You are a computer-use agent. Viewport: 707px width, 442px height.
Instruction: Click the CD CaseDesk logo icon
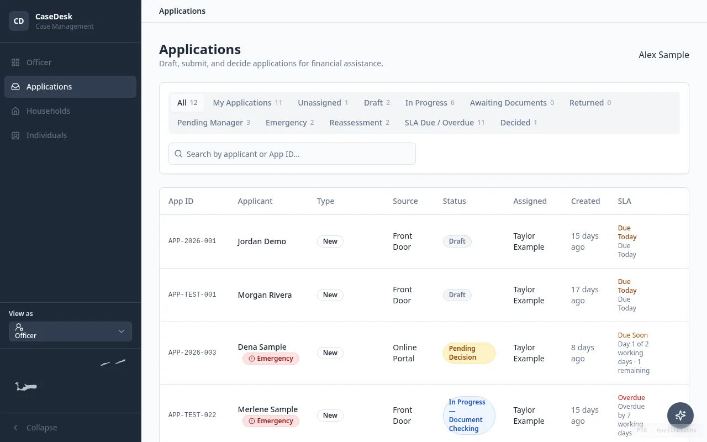19,21
